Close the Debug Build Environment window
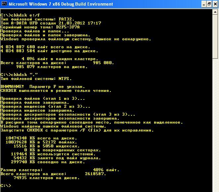The width and height of the screenshot is (219, 192). point(215,4)
